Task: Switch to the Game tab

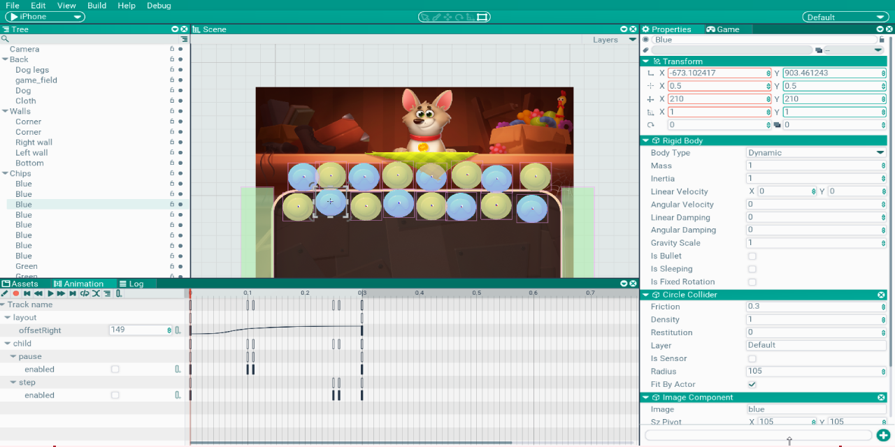Action: (722, 29)
